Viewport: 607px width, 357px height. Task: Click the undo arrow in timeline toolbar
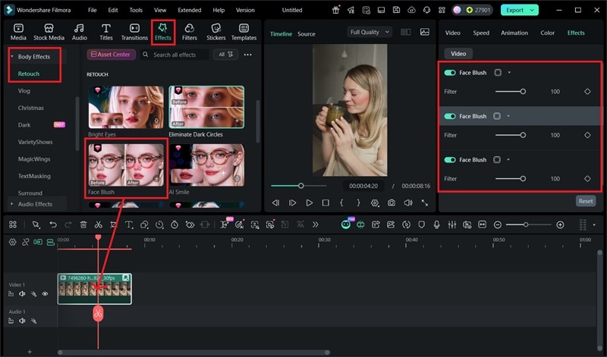click(53, 225)
